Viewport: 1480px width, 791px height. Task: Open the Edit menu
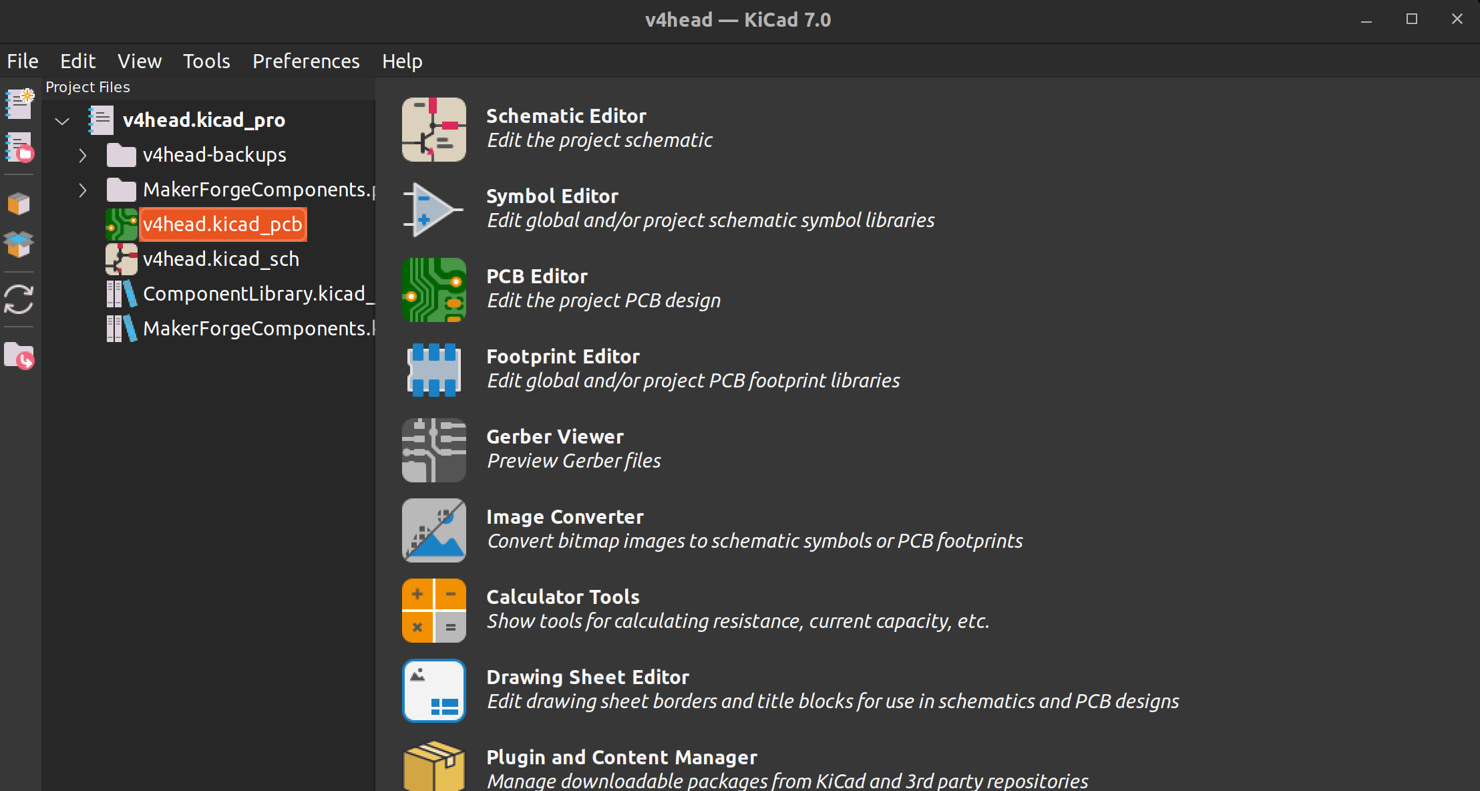(78, 61)
